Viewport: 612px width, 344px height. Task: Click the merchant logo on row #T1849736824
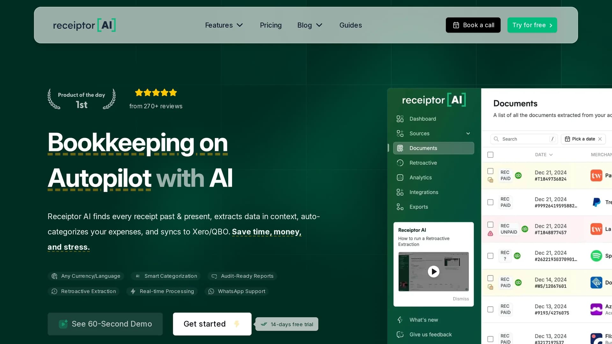click(596, 176)
